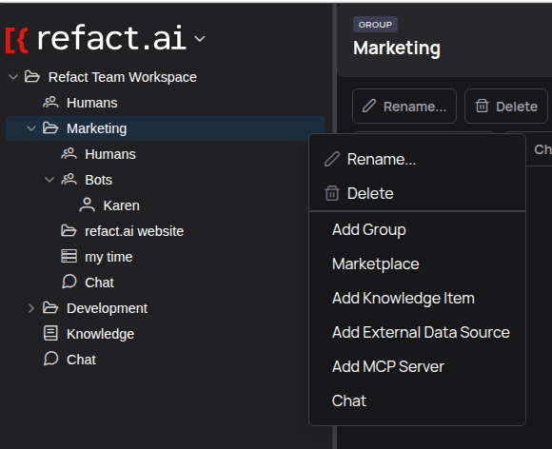Open top-level Humans under Refact Team Workspace

click(92, 103)
